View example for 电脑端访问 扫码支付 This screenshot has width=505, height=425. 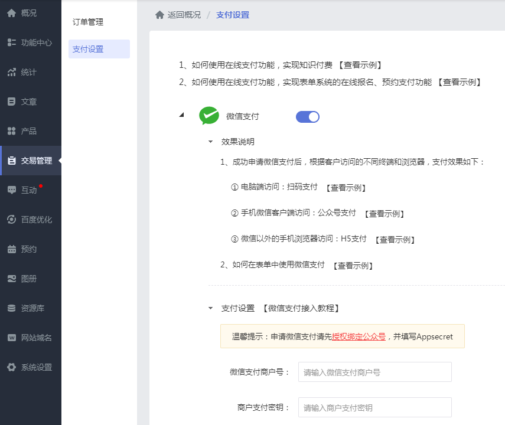coord(346,188)
